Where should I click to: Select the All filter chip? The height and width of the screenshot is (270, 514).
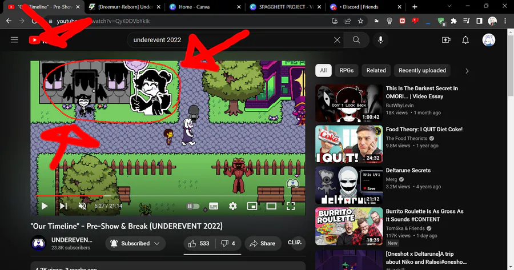(x=323, y=70)
